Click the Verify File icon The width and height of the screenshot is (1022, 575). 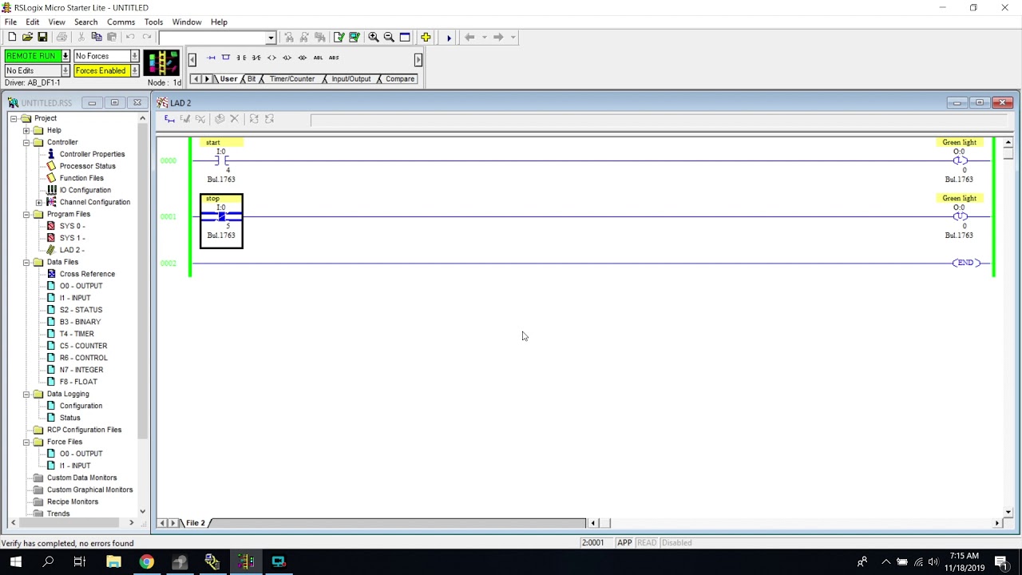pyautogui.click(x=339, y=37)
